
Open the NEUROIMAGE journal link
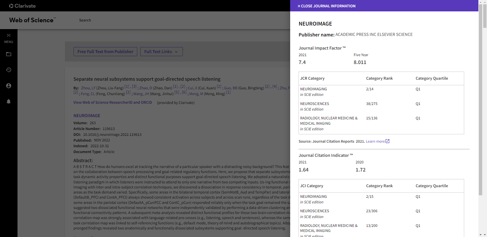[x=87, y=116]
